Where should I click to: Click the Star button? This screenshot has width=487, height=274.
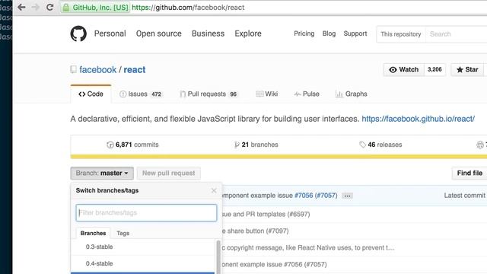(x=467, y=69)
